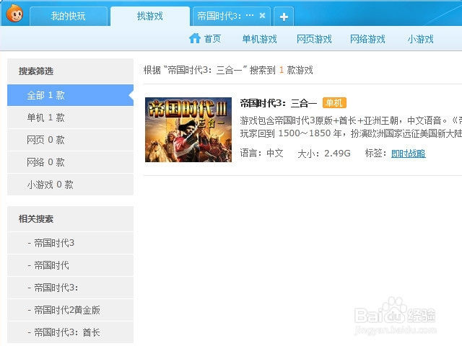Click the 大小: 2.49G text
The height and width of the screenshot is (346, 462).
pyautogui.click(x=324, y=154)
